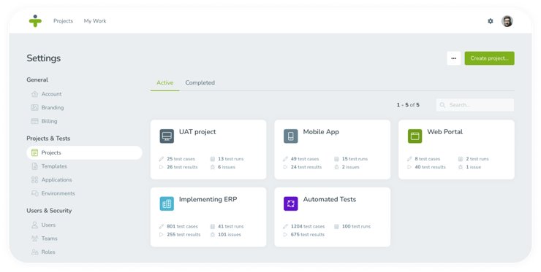Click the '1 - 5 of 5' pagination text
The width and height of the screenshot is (541, 272).
[x=408, y=105]
